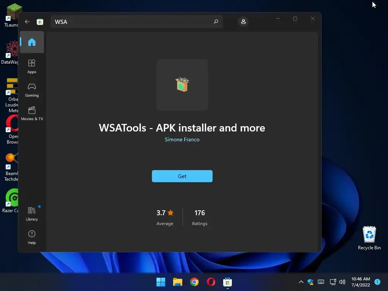Click the Microsoft Store logo icon
Viewport: 388px width, 291px height.
(40, 22)
